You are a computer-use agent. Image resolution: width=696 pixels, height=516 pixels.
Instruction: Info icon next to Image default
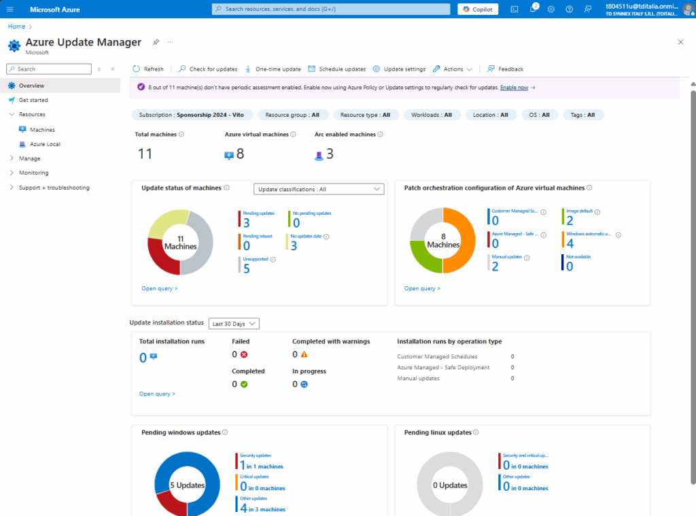pos(597,212)
